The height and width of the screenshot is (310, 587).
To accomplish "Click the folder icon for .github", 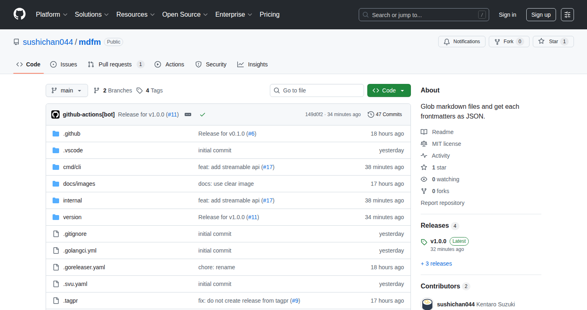I will tap(56, 134).
